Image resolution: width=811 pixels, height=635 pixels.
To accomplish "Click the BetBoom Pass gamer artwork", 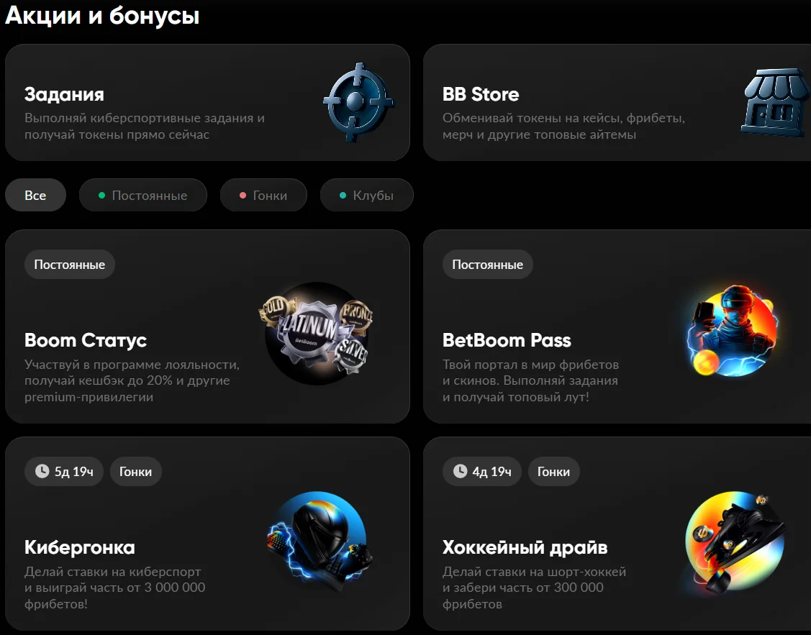I will point(730,333).
